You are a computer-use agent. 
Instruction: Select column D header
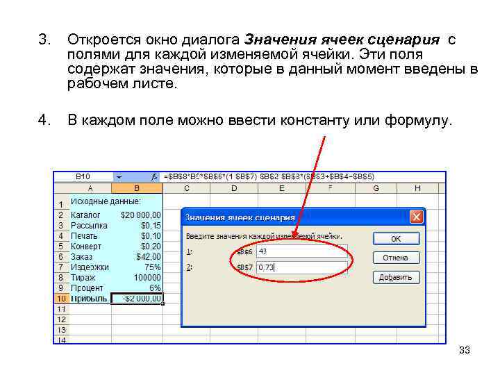(x=234, y=188)
